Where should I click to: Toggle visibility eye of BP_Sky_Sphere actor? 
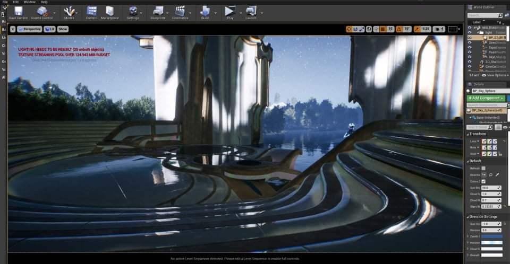(x=470, y=38)
